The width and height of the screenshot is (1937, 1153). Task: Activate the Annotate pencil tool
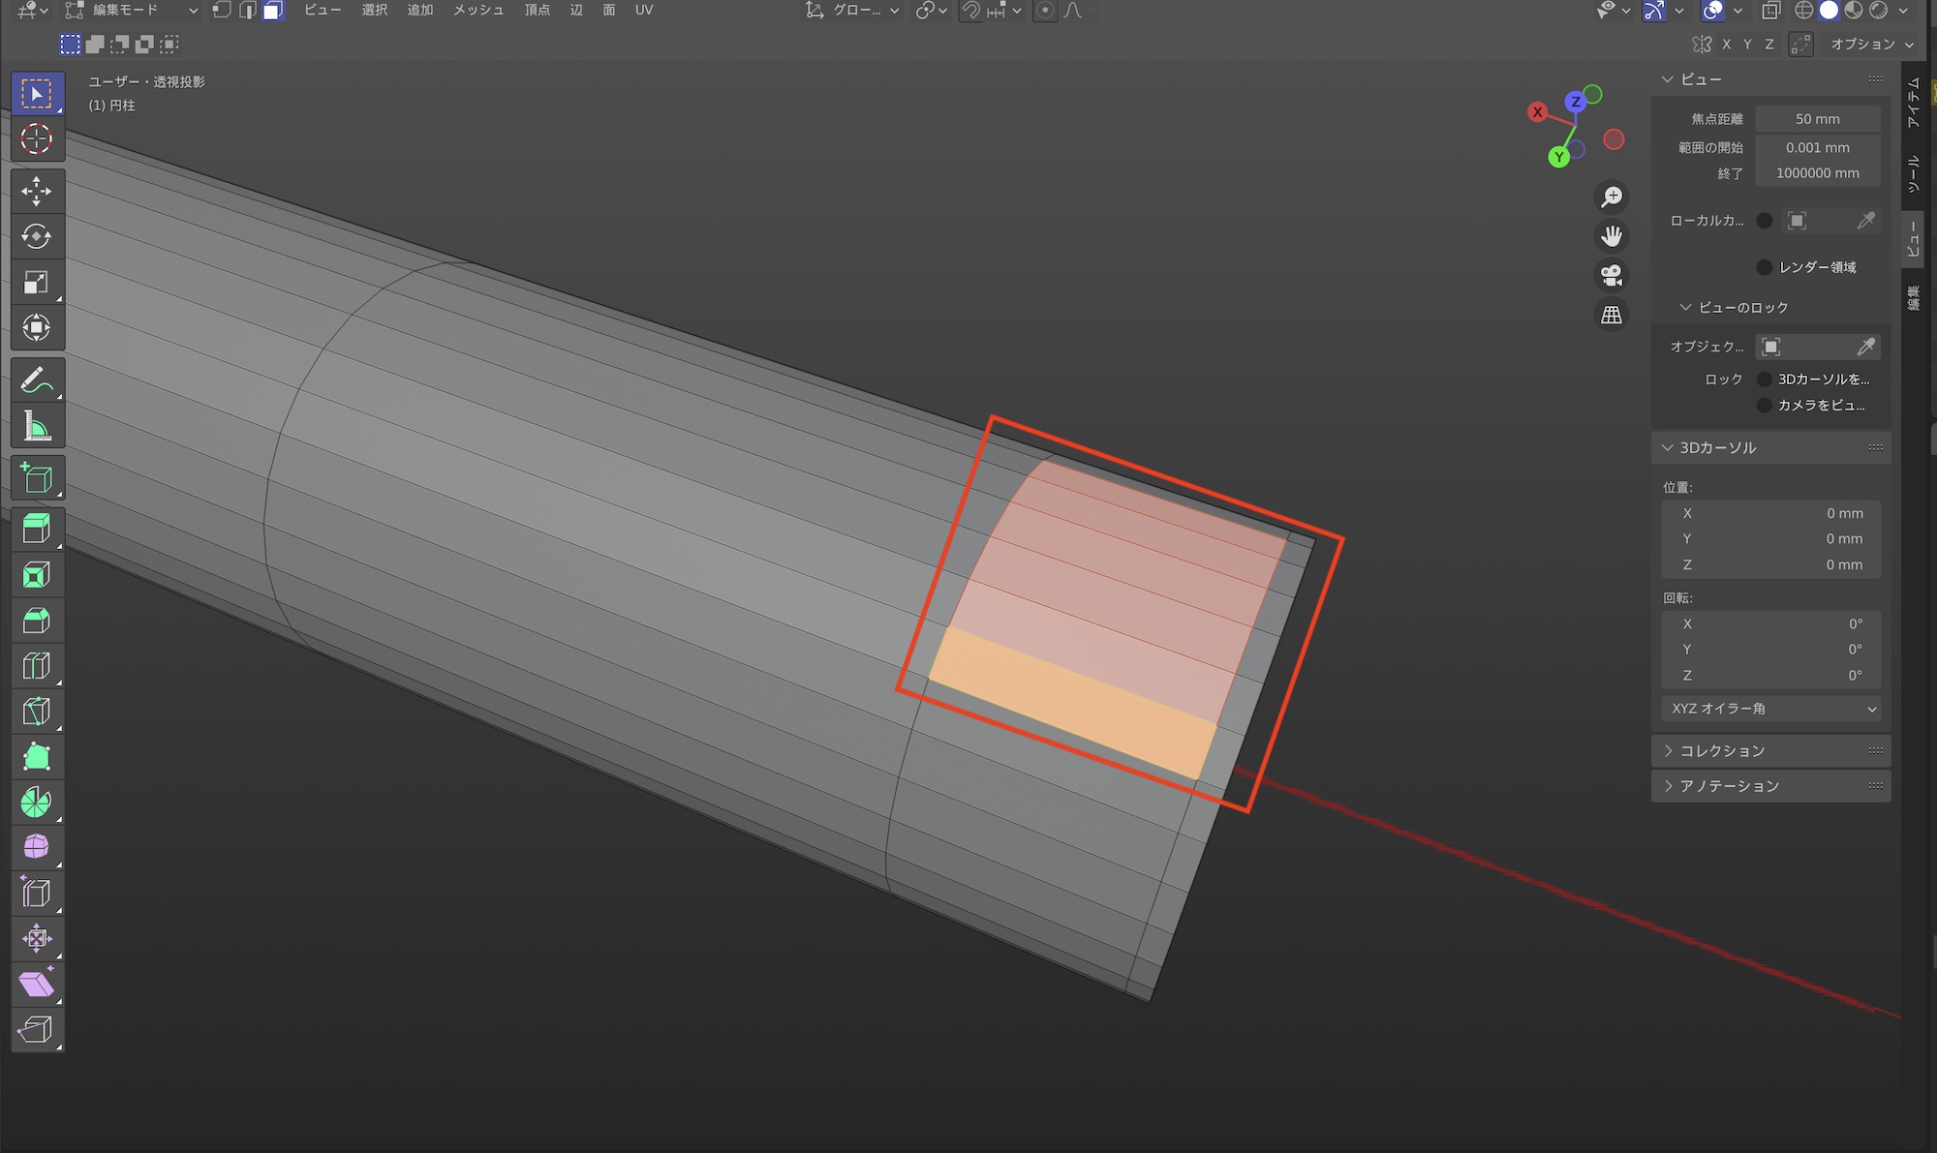[x=37, y=380]
